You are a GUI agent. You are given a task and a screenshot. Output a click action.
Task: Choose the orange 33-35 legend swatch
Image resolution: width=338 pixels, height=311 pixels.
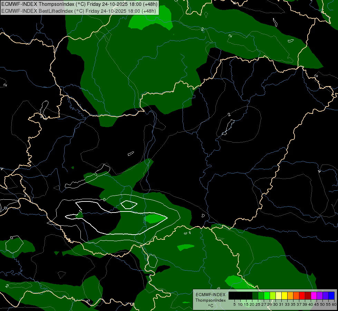[290, 295]
